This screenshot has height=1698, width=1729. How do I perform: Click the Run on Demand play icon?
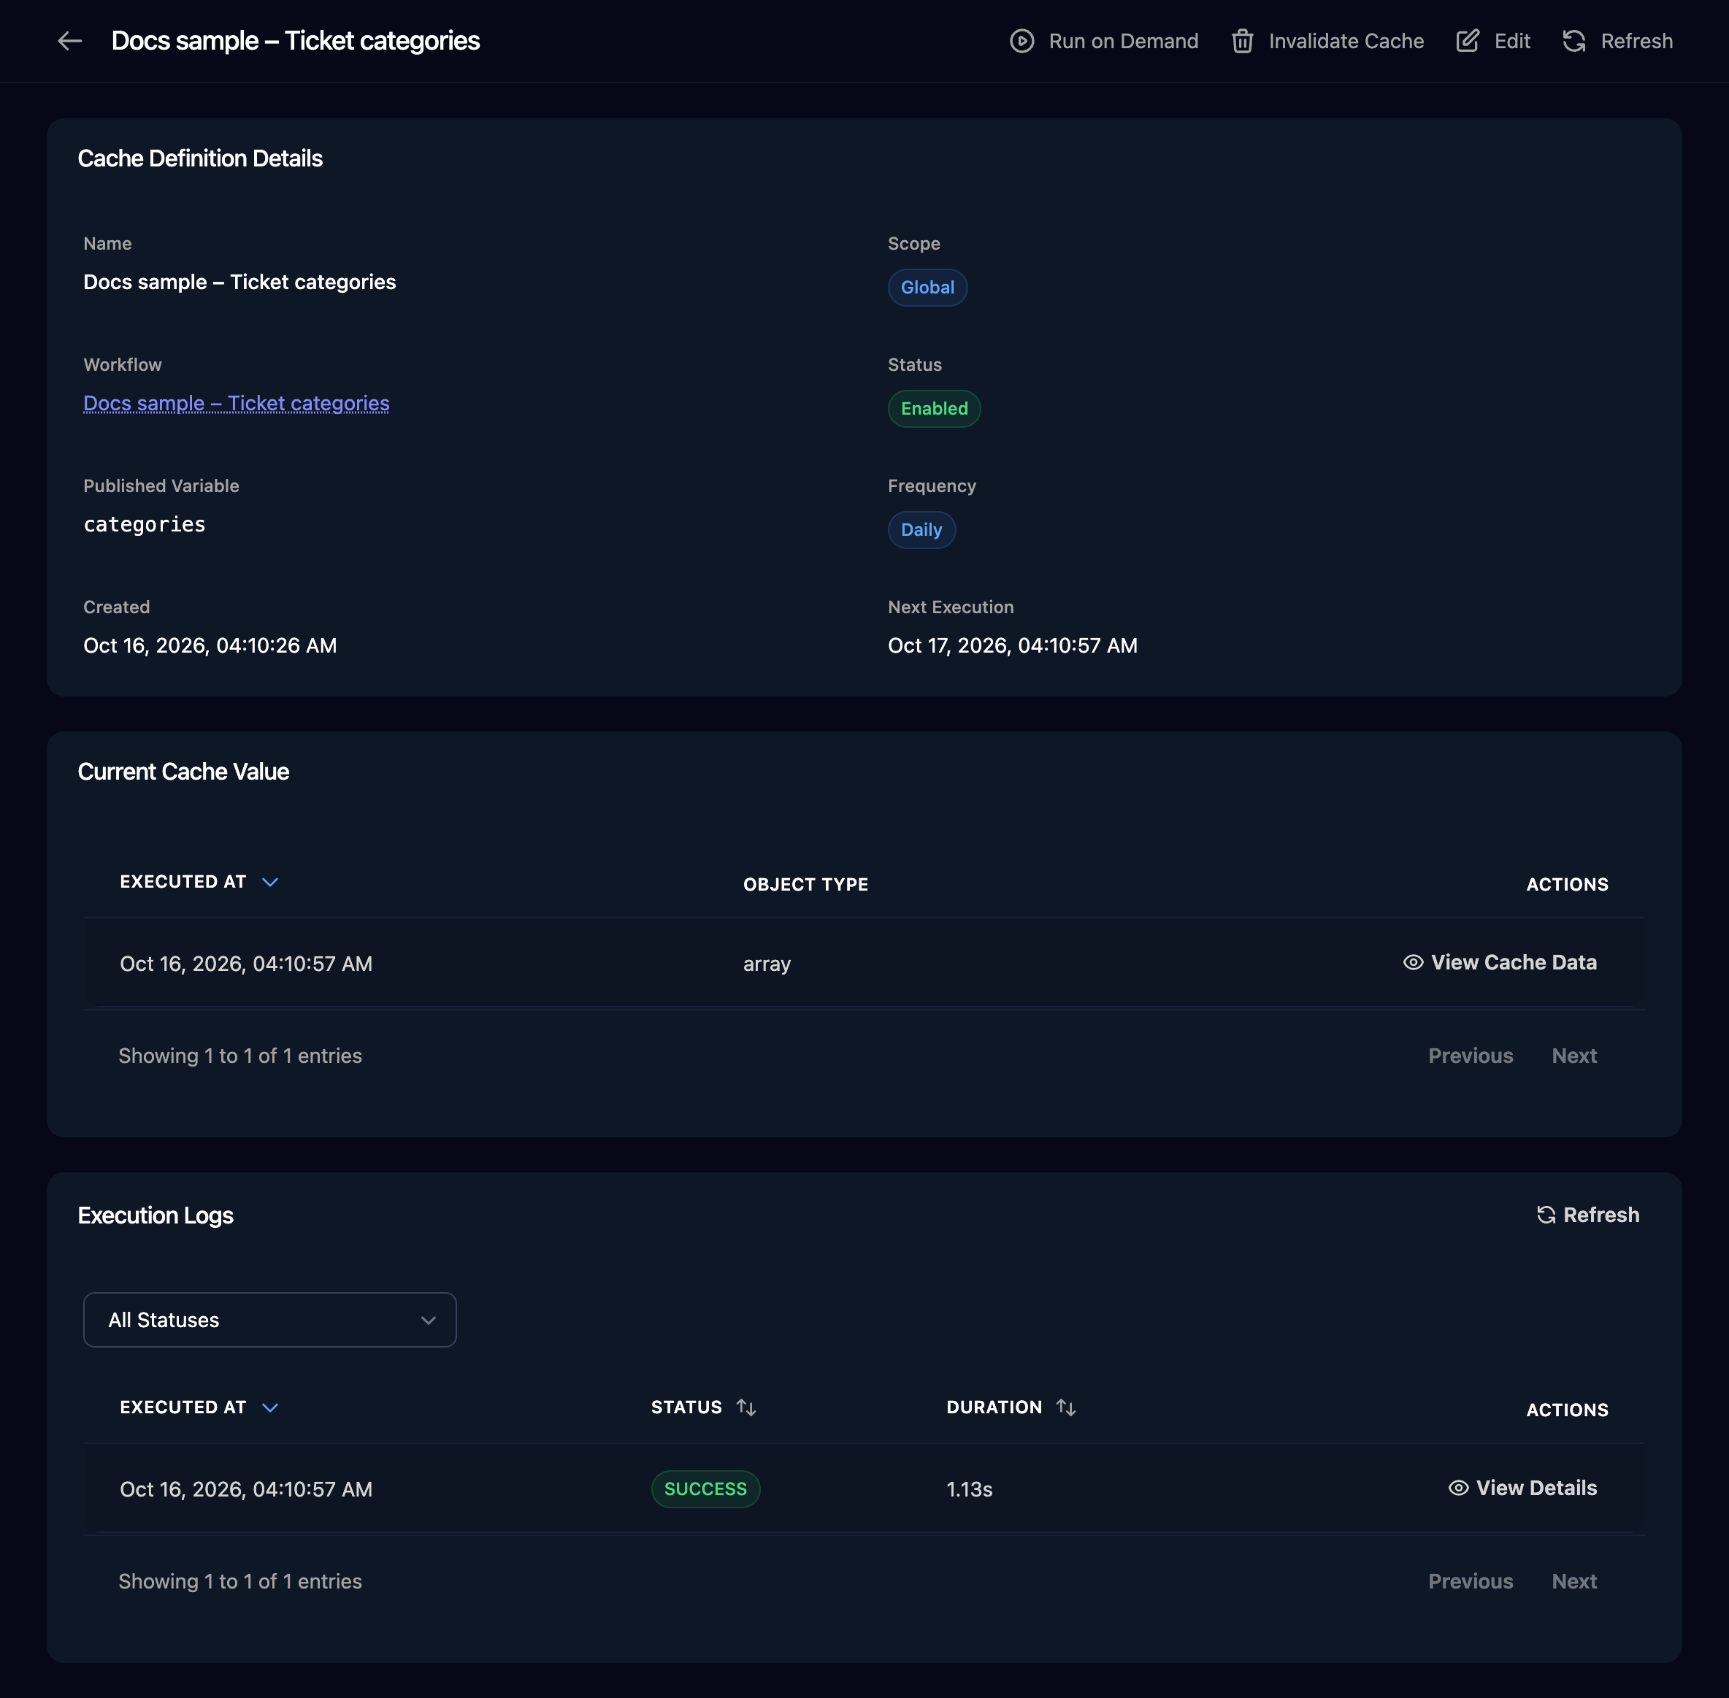[1021, 41]
